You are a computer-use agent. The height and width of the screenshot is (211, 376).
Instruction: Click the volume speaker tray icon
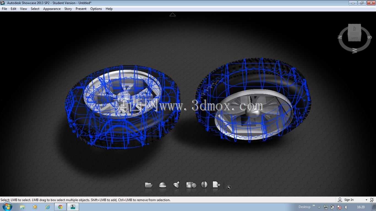346,207
